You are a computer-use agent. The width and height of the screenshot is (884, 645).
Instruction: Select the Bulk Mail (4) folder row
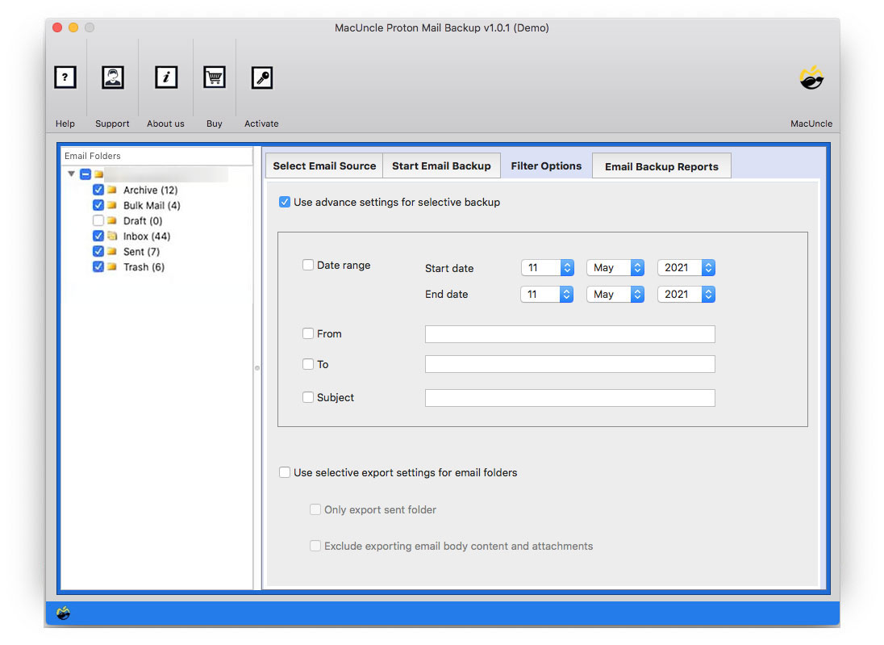coord(152,205)
